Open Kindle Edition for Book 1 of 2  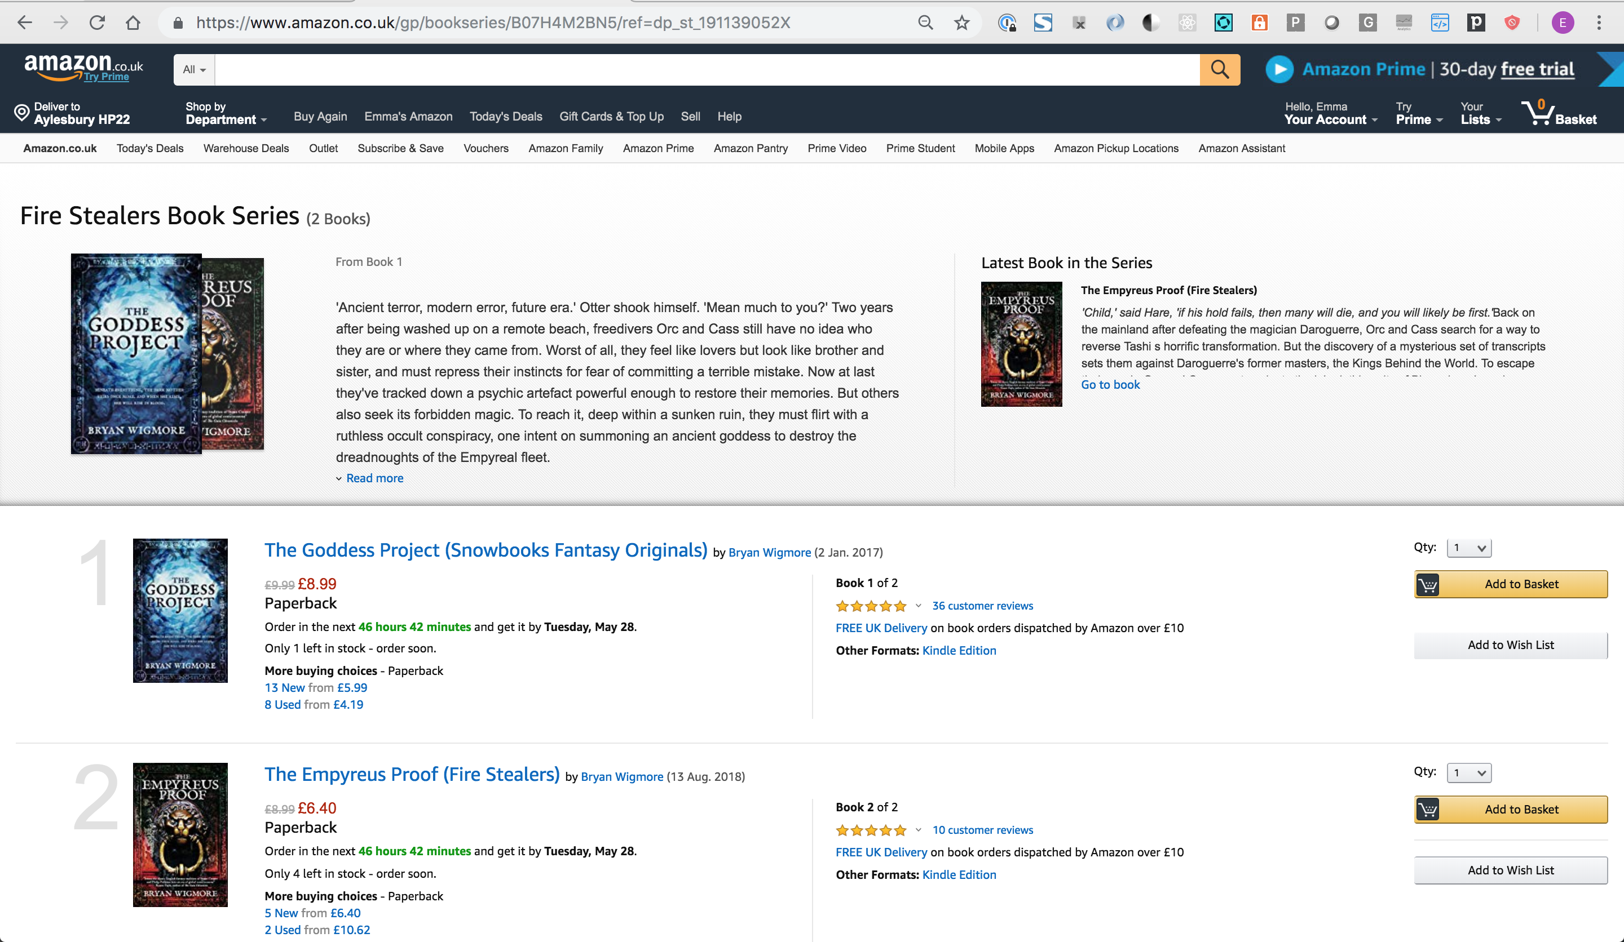959,650
